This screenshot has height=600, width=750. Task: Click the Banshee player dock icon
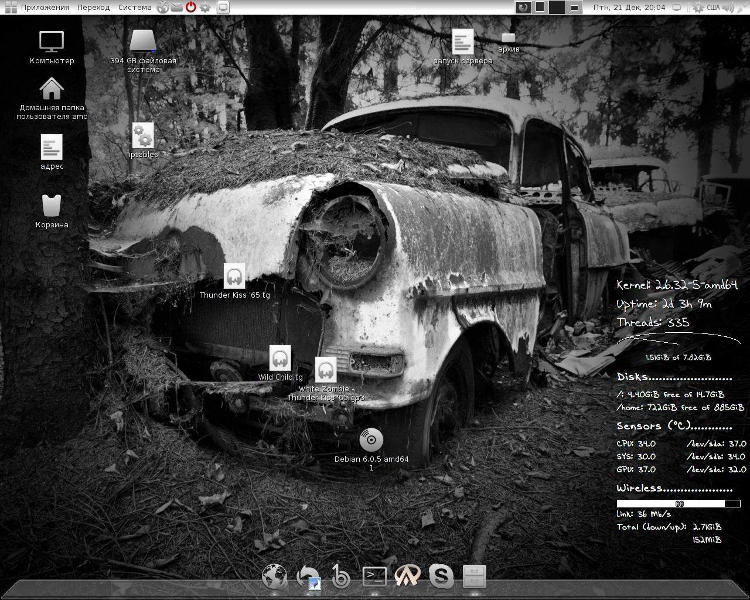click(x=340, y=577)
